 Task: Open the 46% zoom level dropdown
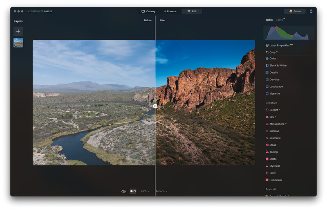point(145,191)
